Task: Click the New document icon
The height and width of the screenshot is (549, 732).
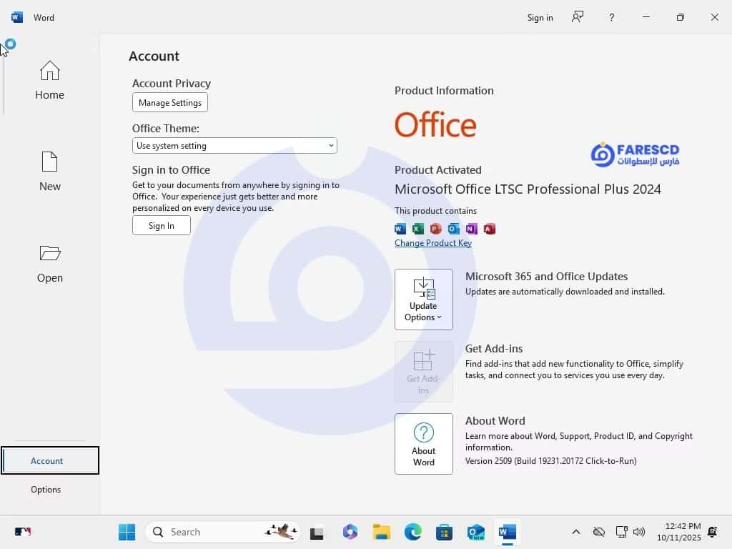Action: tap(49, 162)
